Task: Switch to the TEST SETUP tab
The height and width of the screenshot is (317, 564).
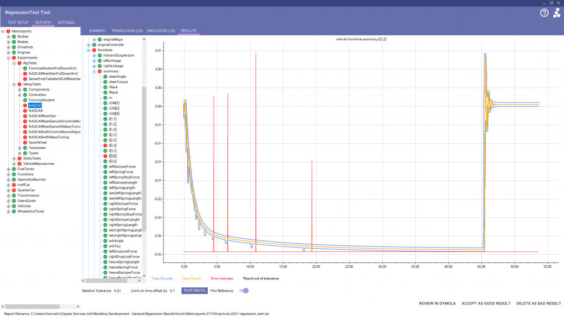Action: 18,23
